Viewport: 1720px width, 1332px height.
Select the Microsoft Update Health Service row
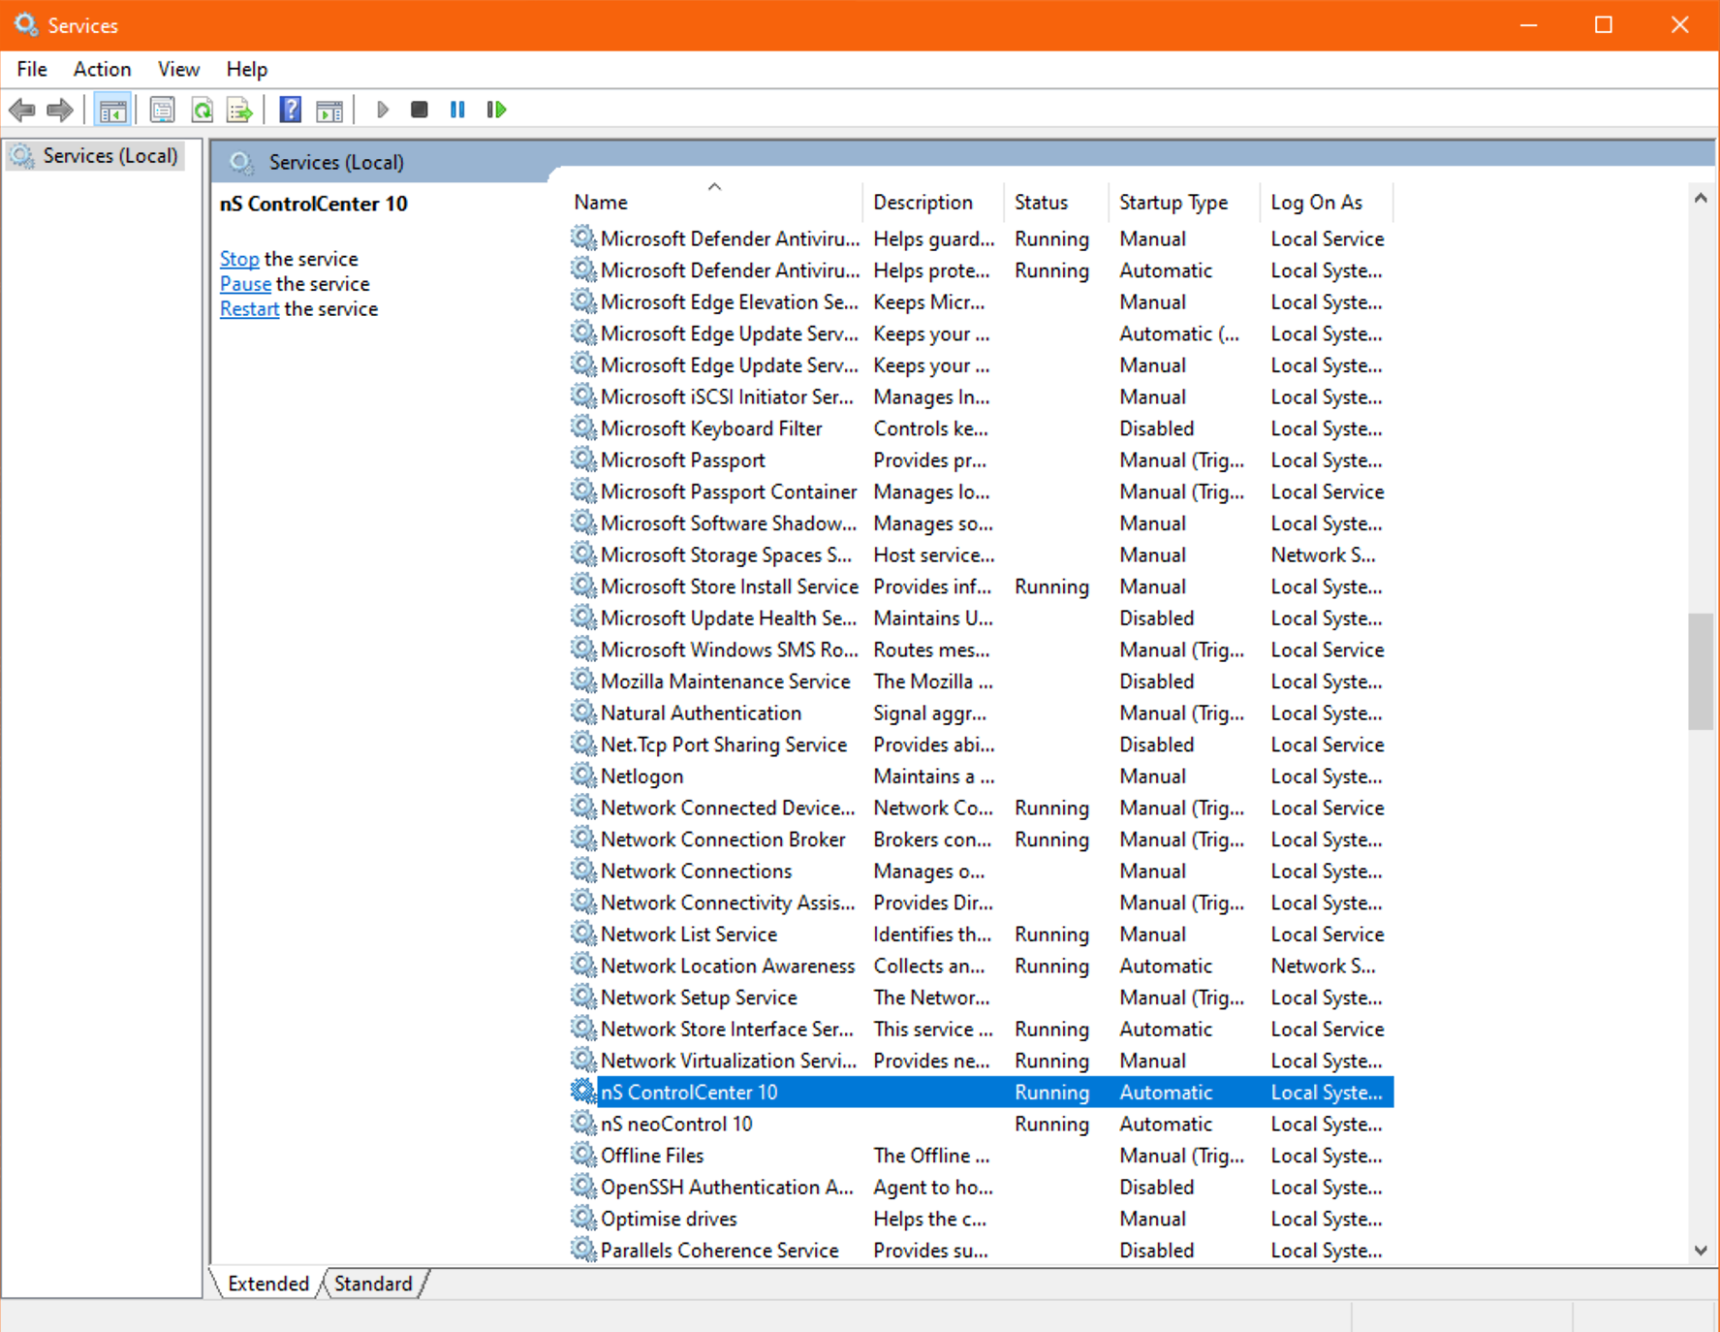pos(981,618)
